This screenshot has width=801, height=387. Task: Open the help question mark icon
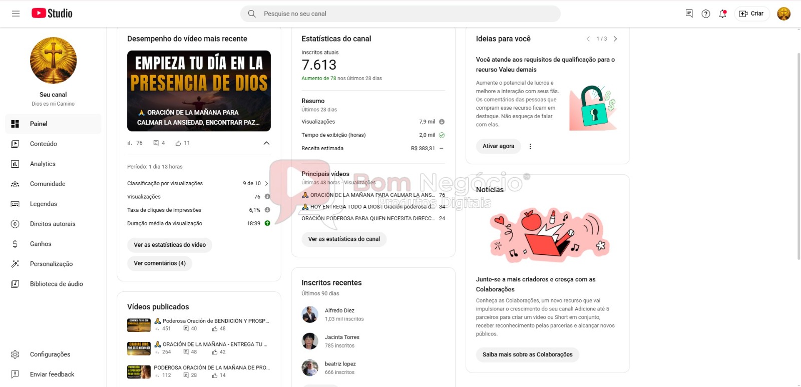706,14
